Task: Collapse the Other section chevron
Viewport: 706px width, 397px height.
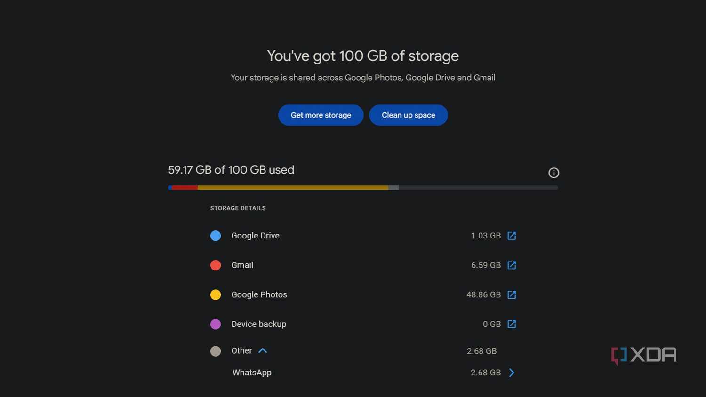Action: pos(263,350)
